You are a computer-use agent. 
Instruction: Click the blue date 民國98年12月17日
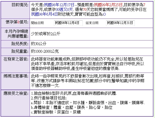pos(59,5)
